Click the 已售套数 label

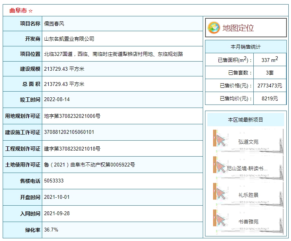pyautogui.click(x=240, y=73)
